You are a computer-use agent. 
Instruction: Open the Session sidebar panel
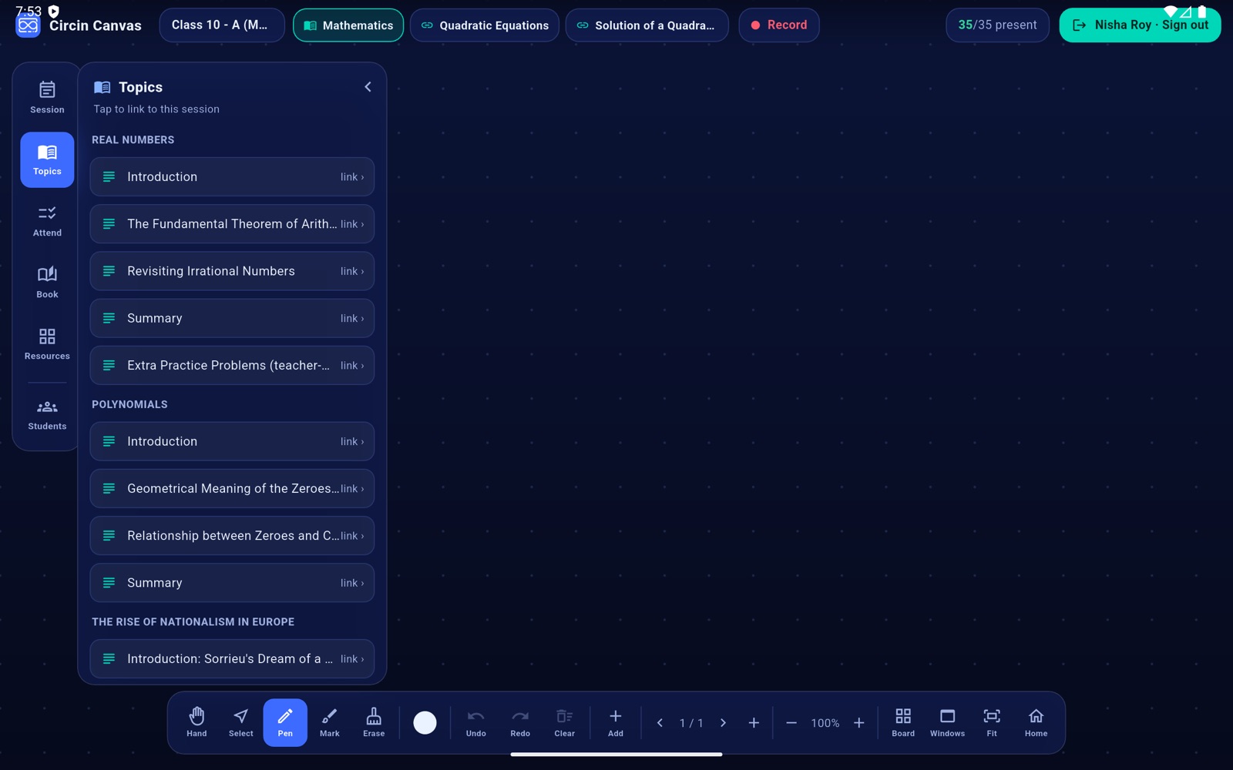tap(47, 98)
